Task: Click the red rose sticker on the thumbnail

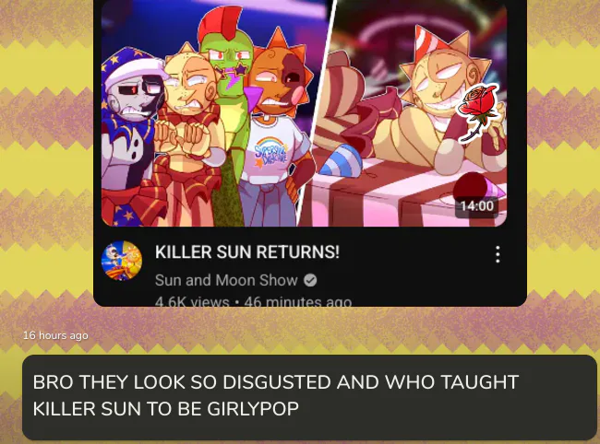Action: tap(478, 112)
